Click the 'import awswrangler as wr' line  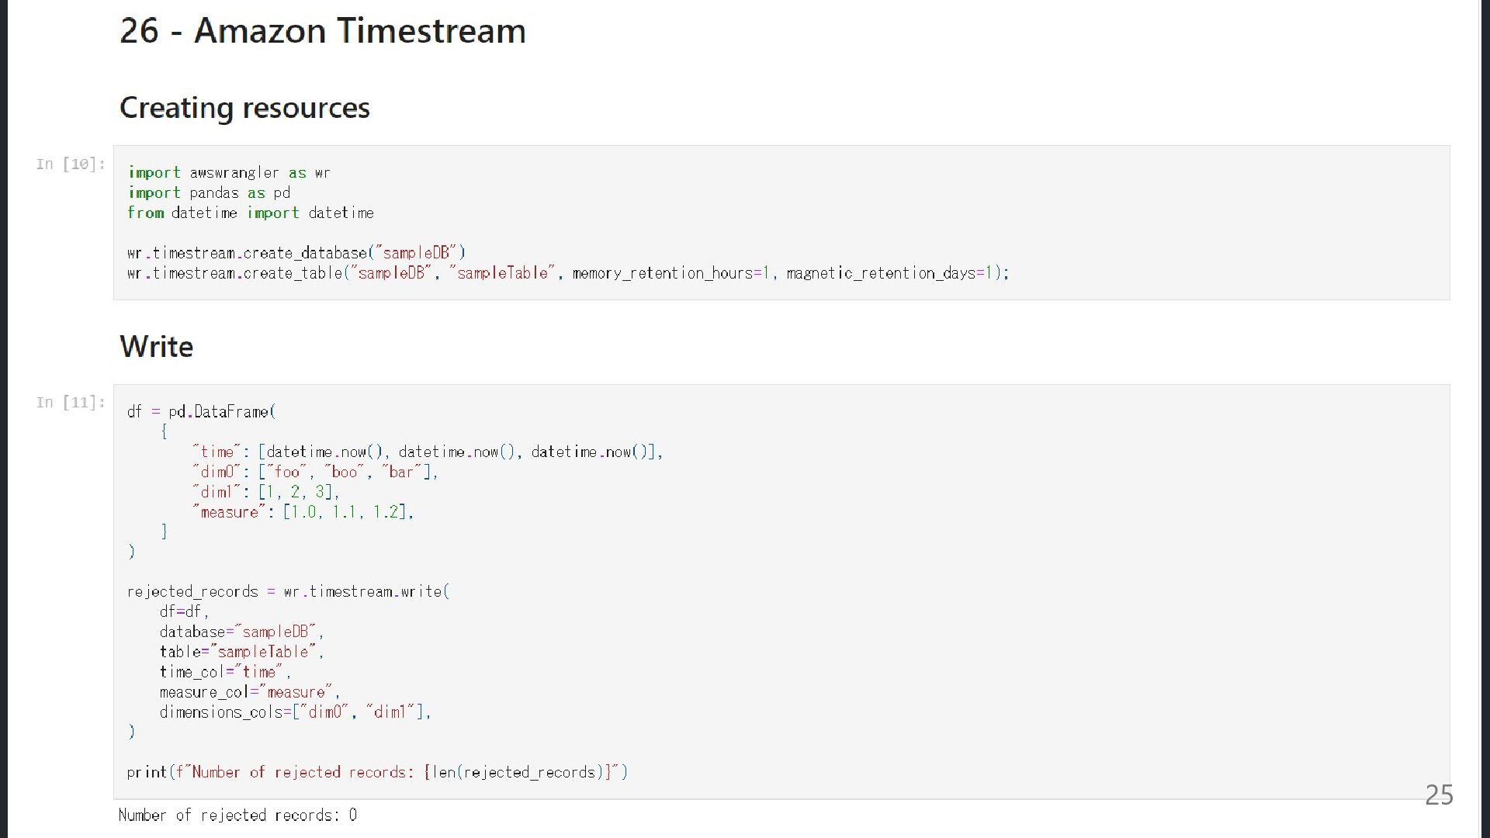[x=229, y=172]
